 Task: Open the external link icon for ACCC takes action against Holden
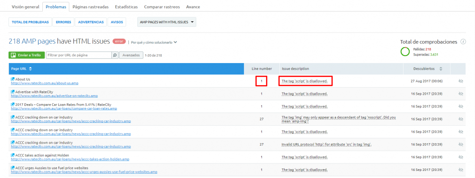[13, 155]
